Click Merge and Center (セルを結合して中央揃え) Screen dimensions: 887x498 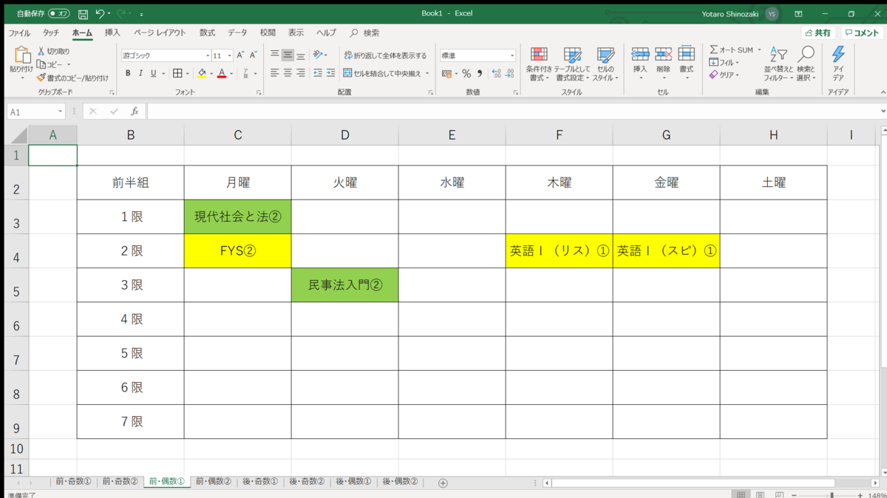[x=382, y=73]
